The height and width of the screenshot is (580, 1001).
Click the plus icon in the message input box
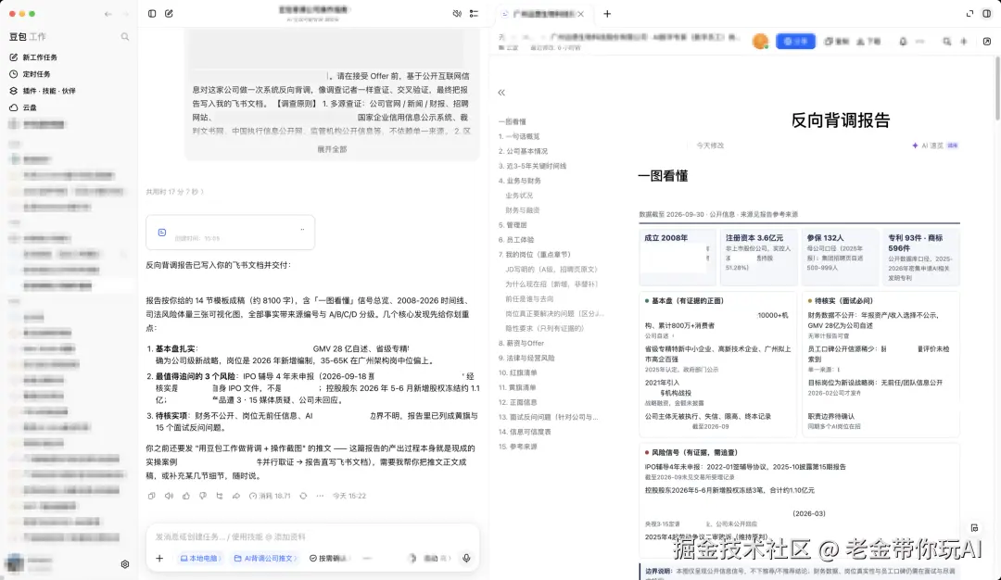[159, 559]
